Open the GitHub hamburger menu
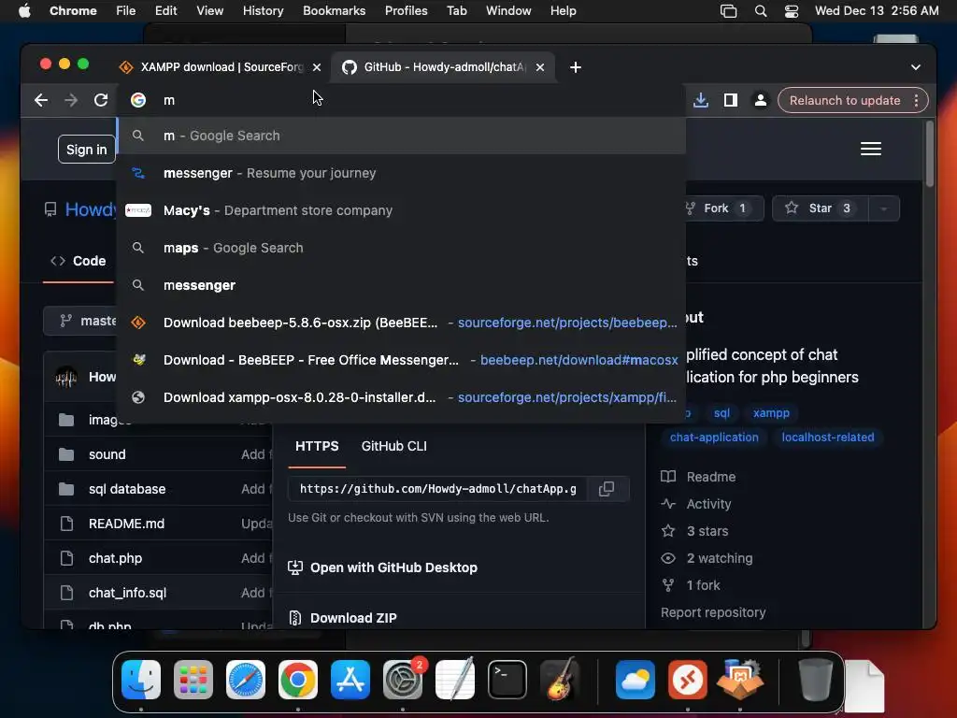The height and width of the screenshot is (718, 957). tap(870, 149)
